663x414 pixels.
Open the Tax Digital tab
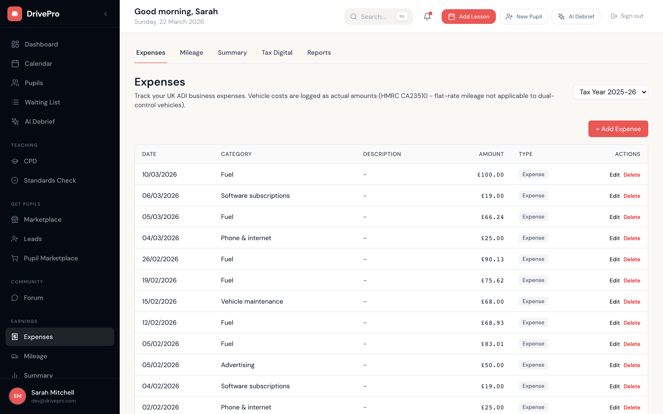tap(277, 52)
